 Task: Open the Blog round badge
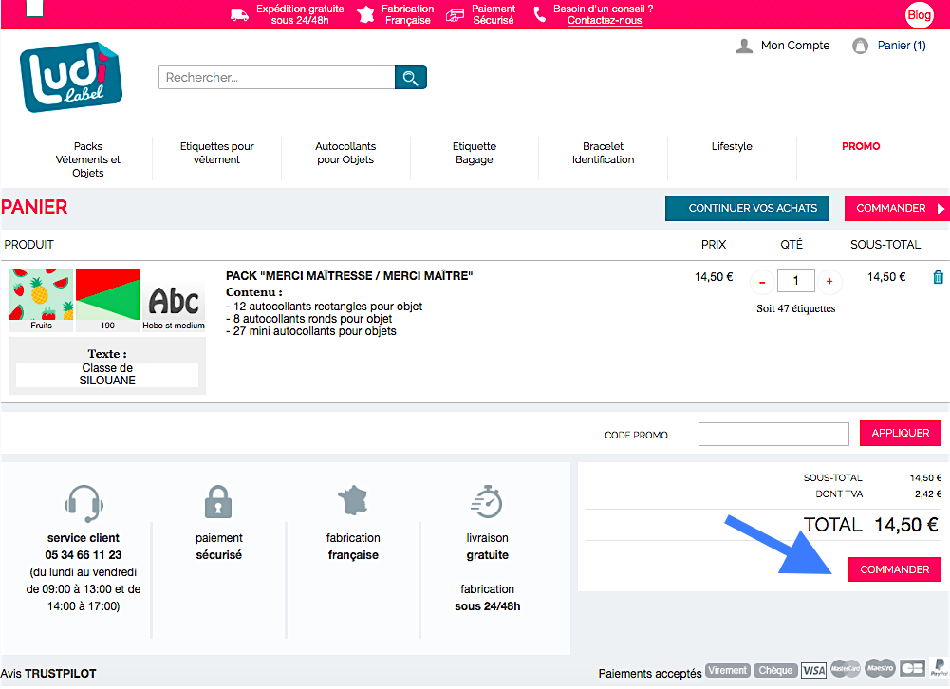(919, 15)
